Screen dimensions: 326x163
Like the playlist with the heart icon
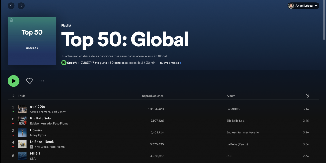[29, 81]
